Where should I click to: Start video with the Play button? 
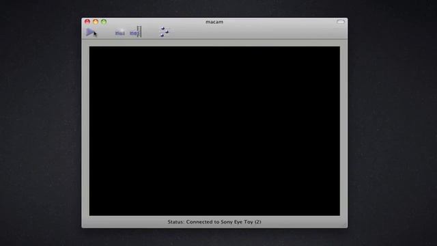[89, 32]
